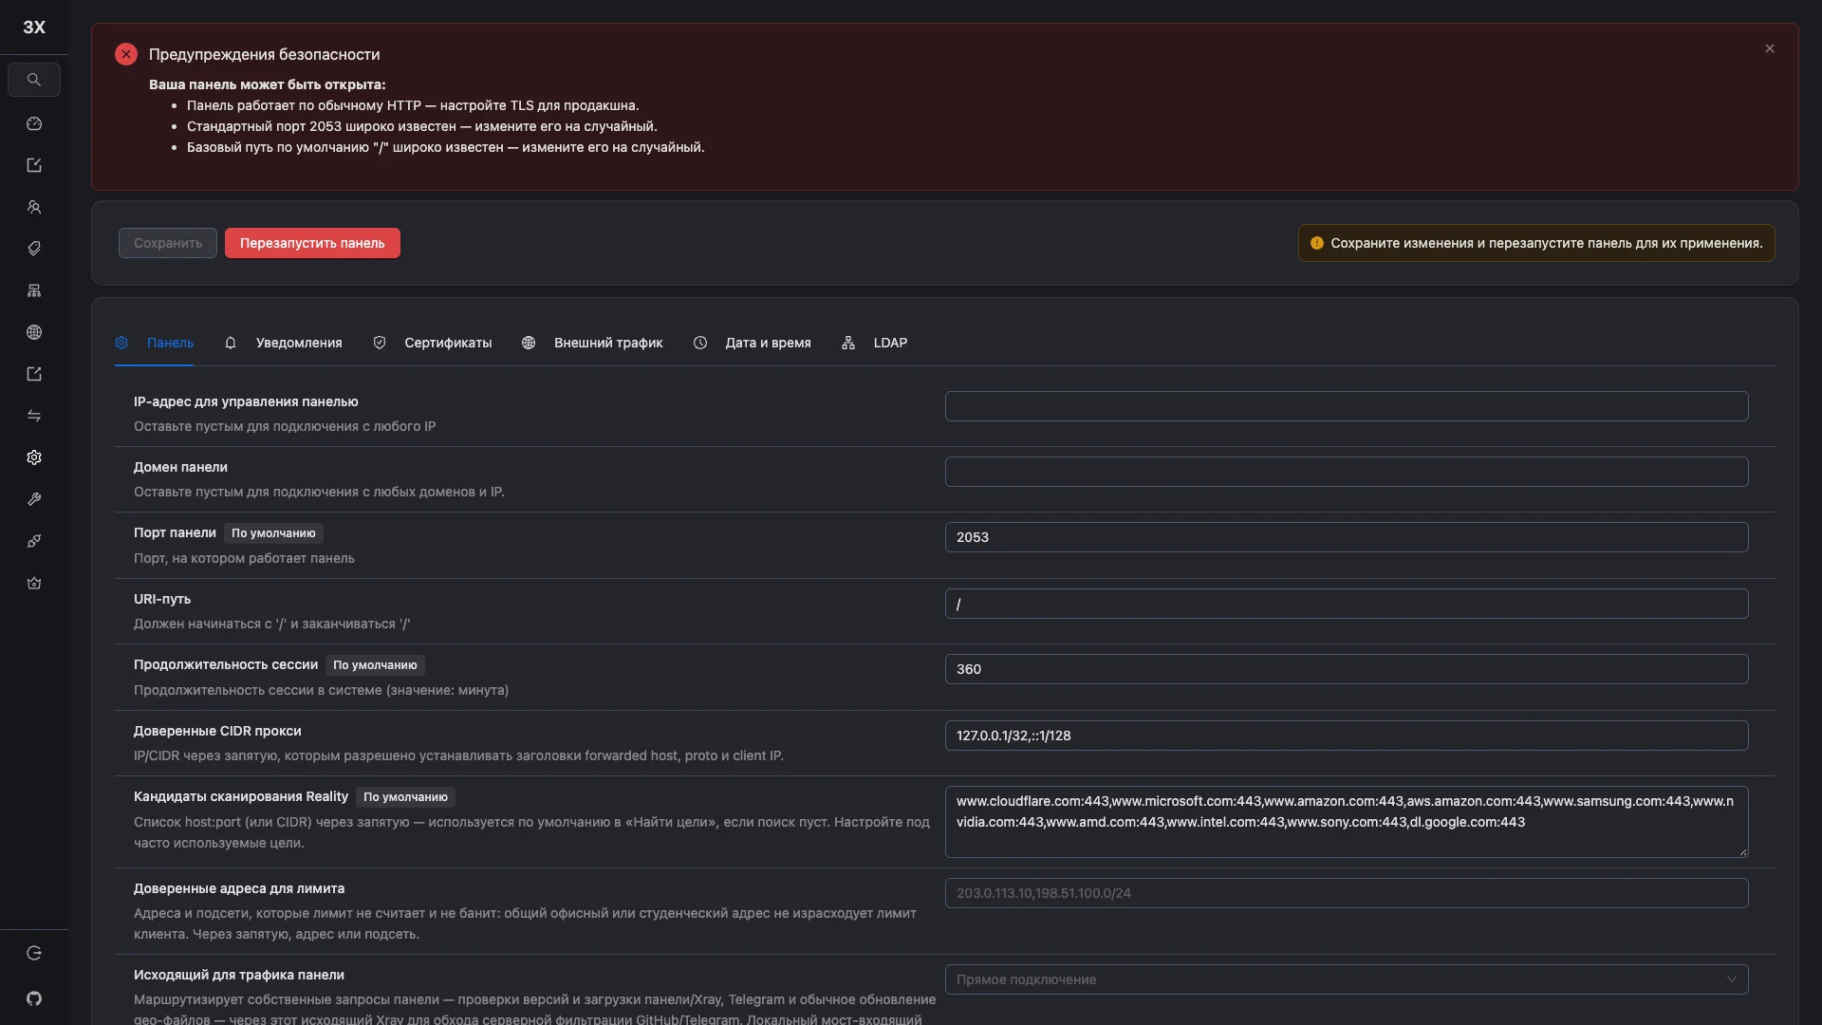The width and height of the screenshot is (1822, 1025).
Task: Click the 3X logo
Action: click(34, 28)
